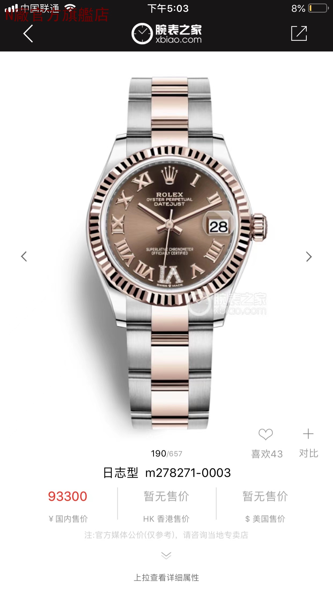Screen dimensions: 333x592
Task: Like the watch with heart icon
Action: (265, 434)
